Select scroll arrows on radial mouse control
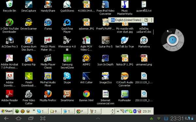The width and height of the screenshot is (196, 122). pyautogui.click(x=182, y=39)
